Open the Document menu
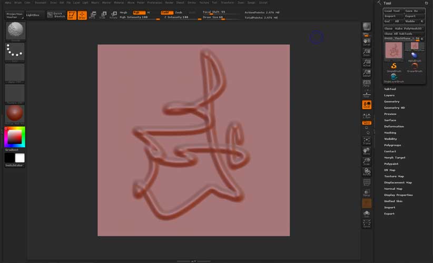 [41, 3]
